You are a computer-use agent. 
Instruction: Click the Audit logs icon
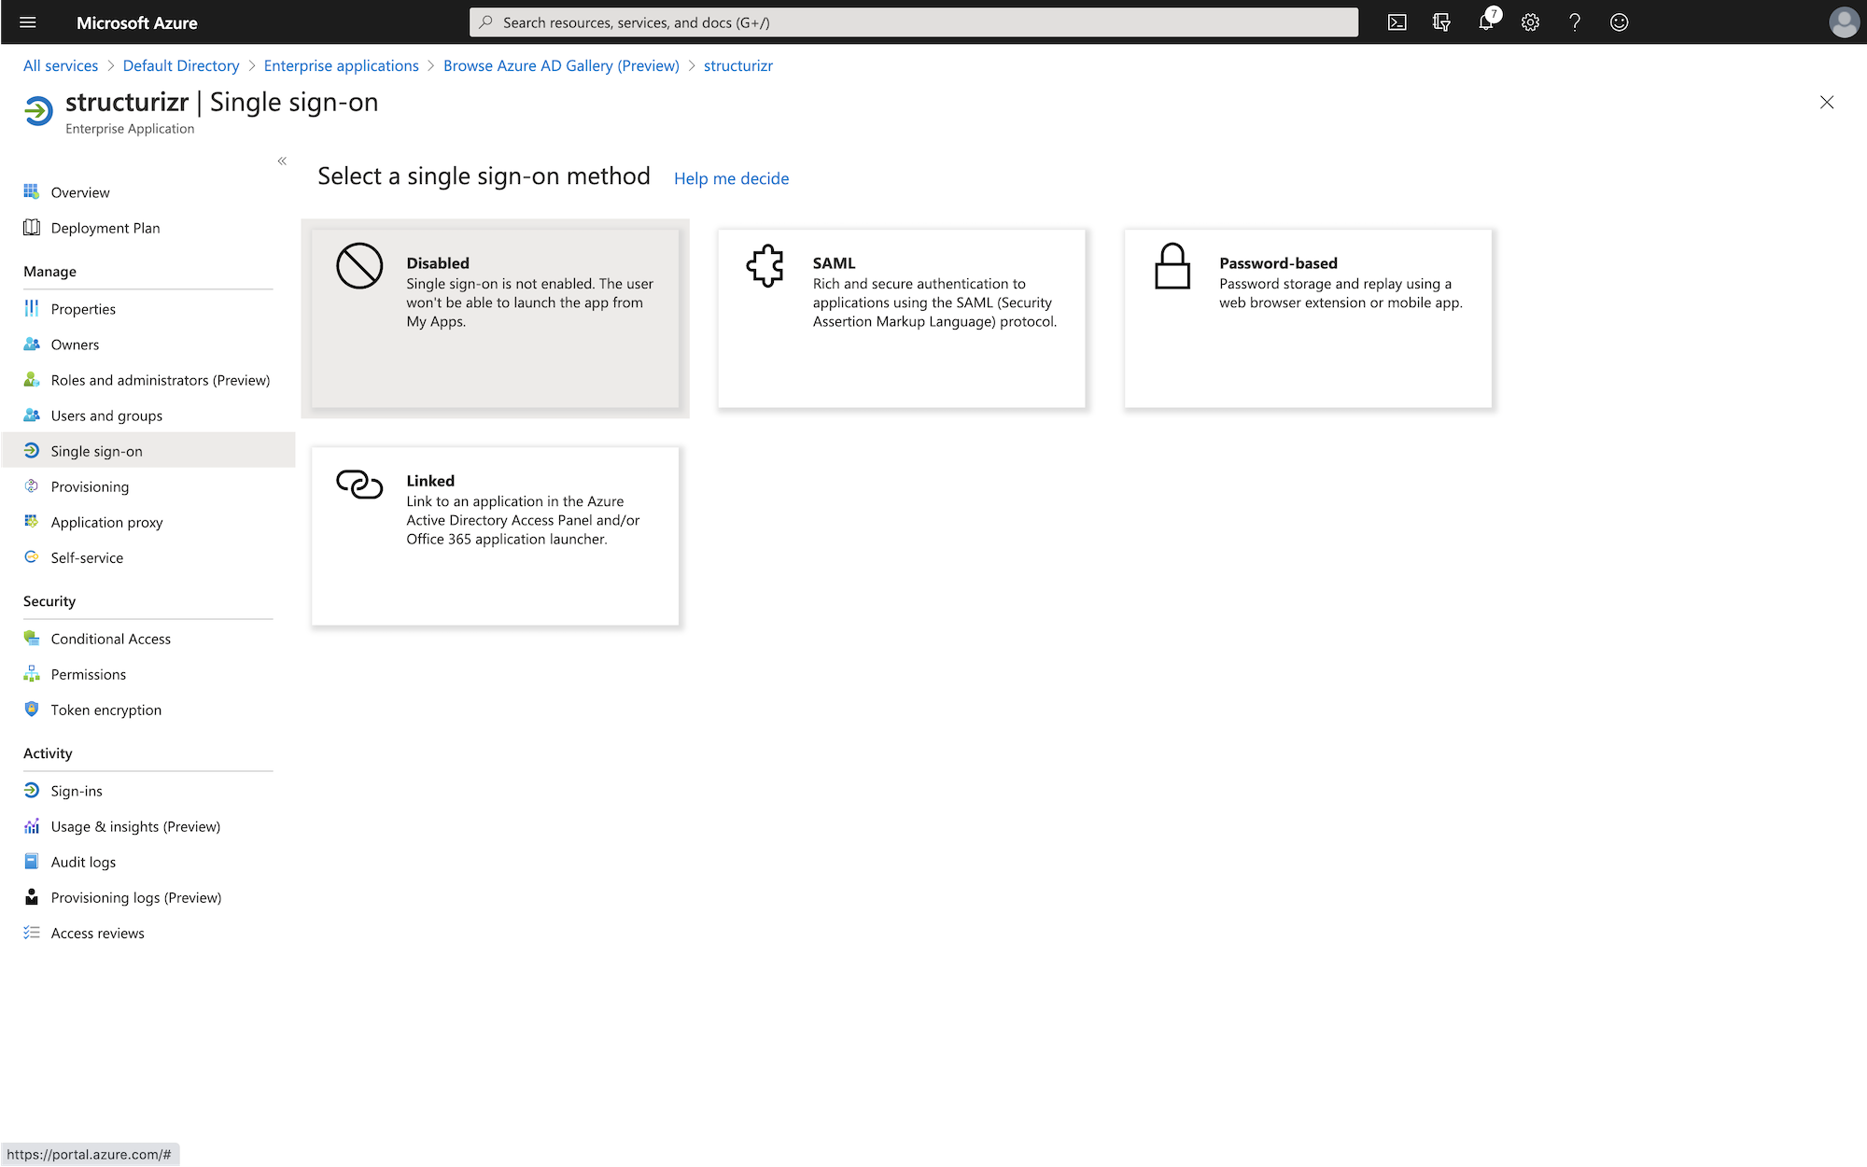pos(32,861)
